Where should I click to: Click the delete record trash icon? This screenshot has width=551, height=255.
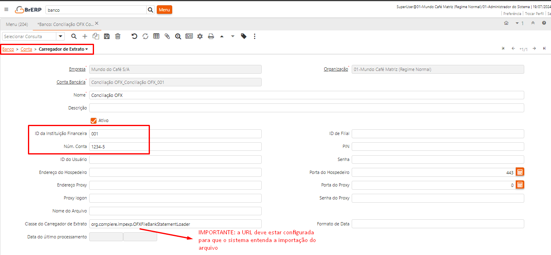point(118,36)
